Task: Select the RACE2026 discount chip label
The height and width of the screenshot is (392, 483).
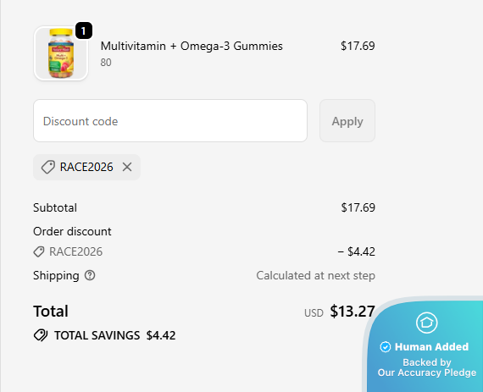Action: (86, 167)
